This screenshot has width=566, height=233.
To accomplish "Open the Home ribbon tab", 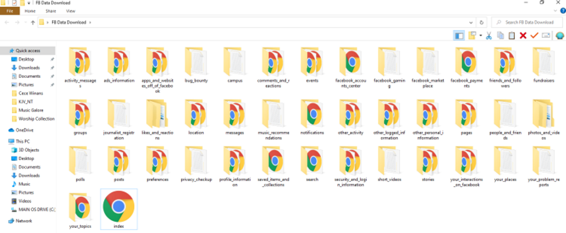I will tap(30, 11).
